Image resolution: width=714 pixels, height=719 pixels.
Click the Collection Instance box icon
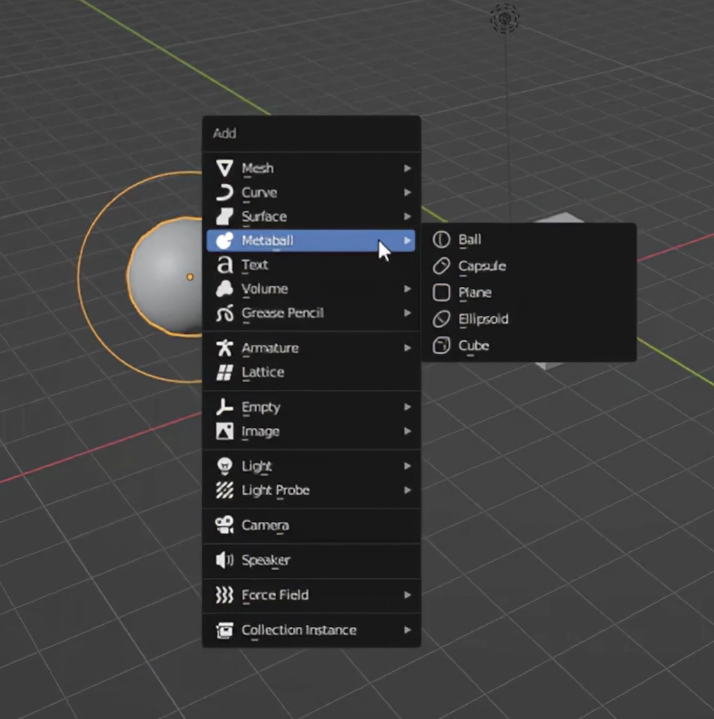click(x=224, y=630)
